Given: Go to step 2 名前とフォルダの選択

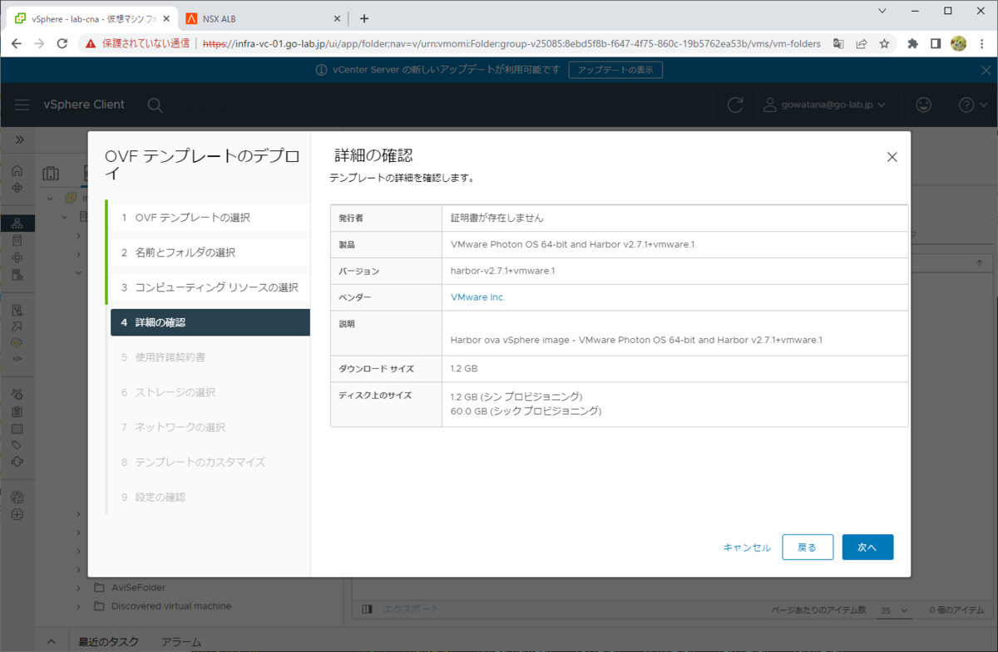Looking at the screenshot, I should point(209,252).
